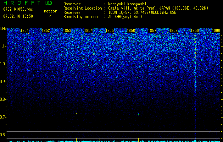Click the meteor echo dot between 1853 and 1854
Screen dimensions: 223x142
tap(76, 114)
